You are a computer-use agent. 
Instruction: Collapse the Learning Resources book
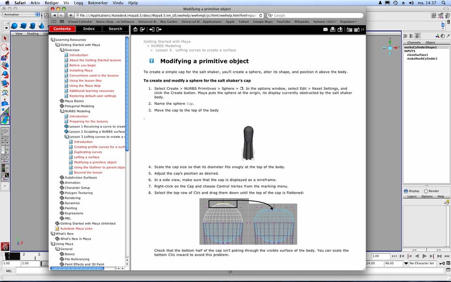pos(53,39)
